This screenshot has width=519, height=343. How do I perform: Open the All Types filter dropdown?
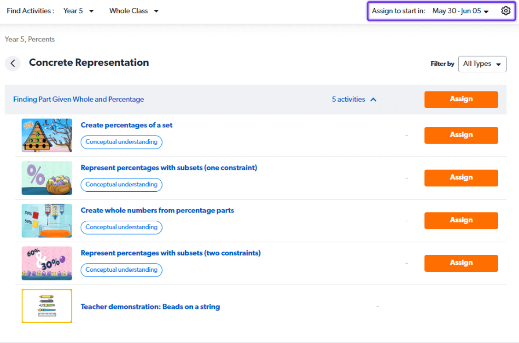coord(482,64)
